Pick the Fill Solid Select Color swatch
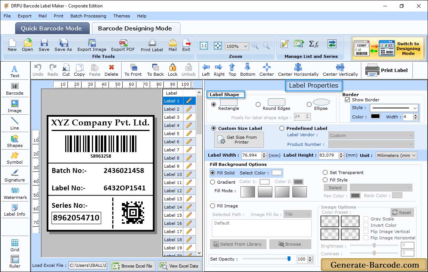Image resolution: width=428 pixels, height=272 pixels. [x=276, y=173]
